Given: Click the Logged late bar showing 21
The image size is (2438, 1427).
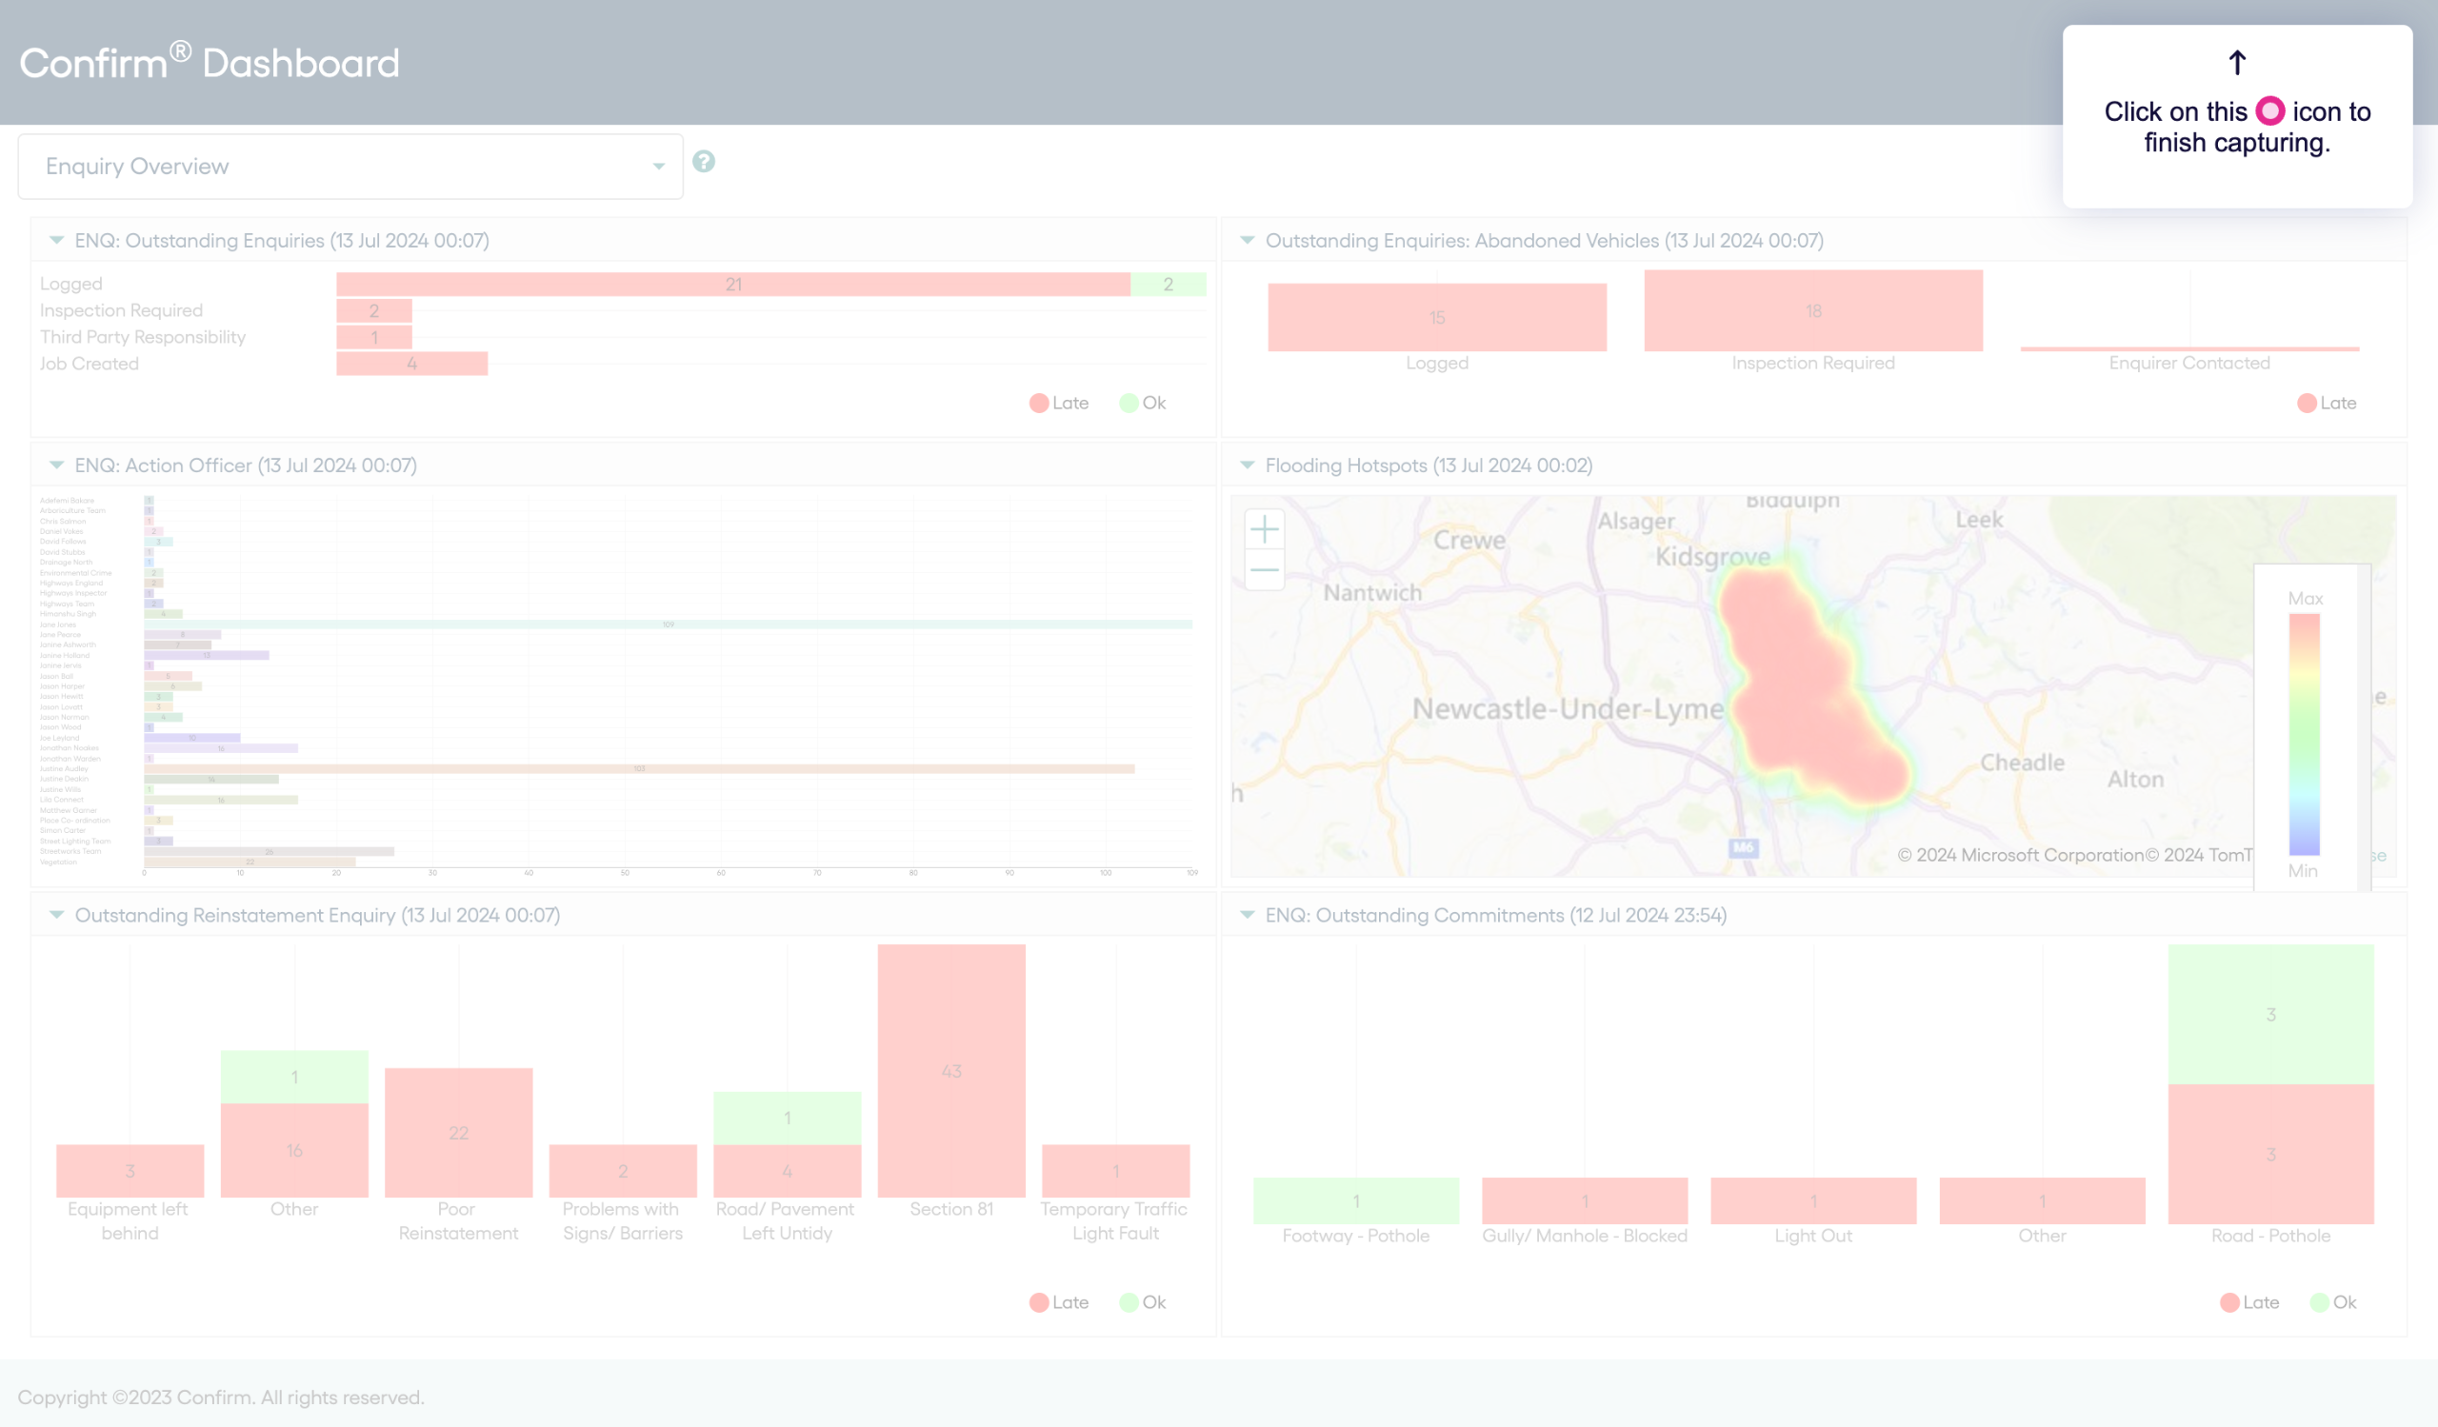Looking at the screenshot, I should 732,285.
